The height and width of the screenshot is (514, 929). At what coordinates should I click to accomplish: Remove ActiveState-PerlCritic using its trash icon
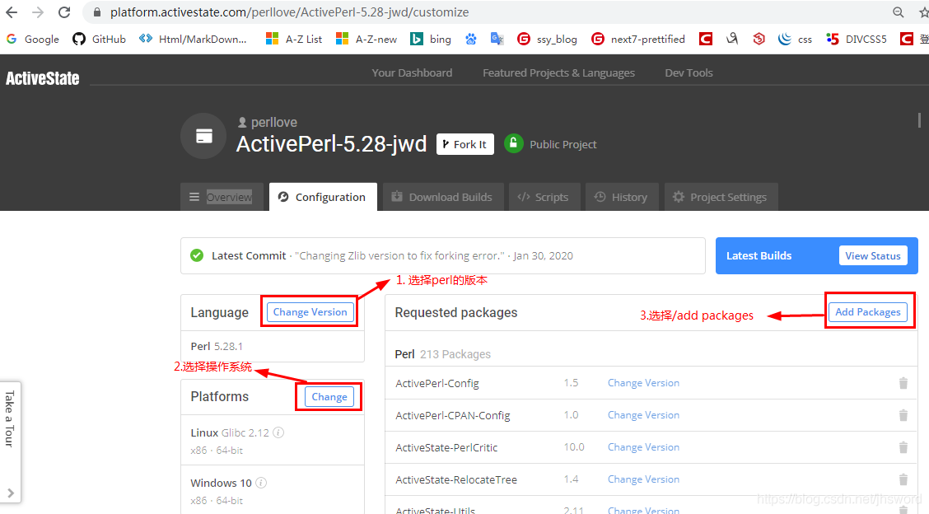click(x=903, y=447)
